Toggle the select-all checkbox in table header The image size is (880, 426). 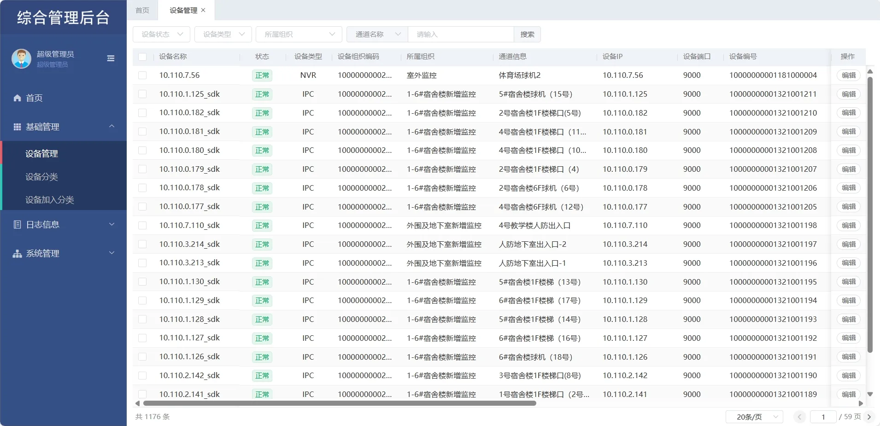(142, 57)
